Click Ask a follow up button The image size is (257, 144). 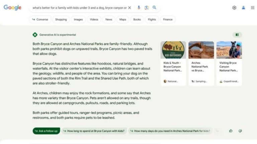coord(47,131)
